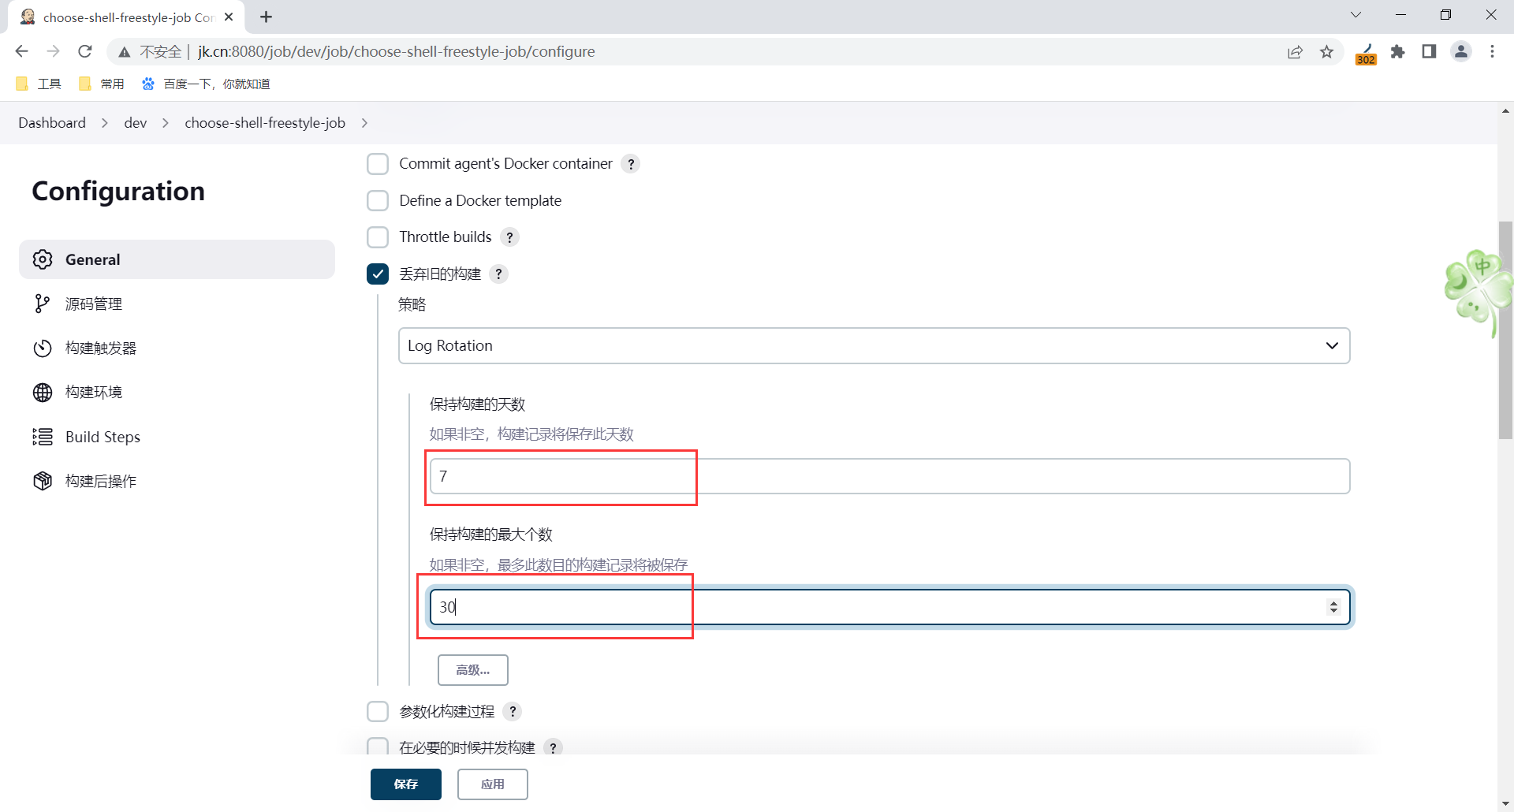Screen dimensions: 1514x812
Task: Uncheck the 丢弃旧的构建 checkbox
Action: [x=378, y=274]
